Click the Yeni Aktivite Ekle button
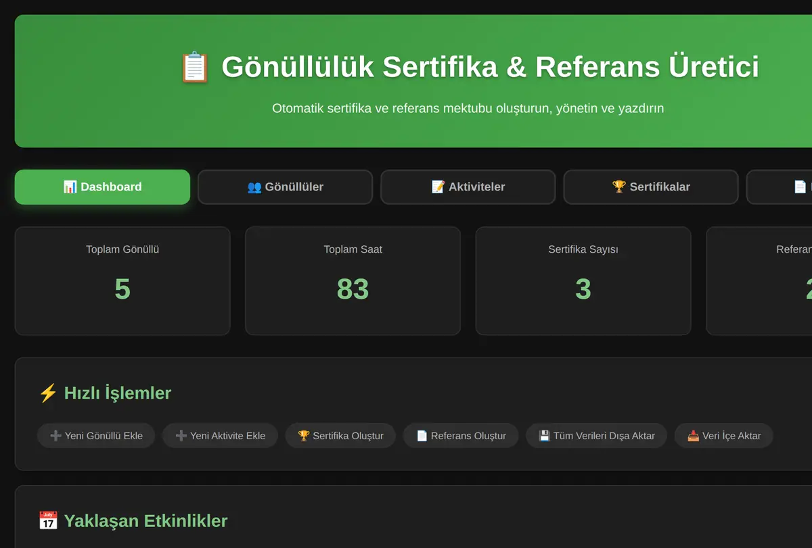This screenshot has height=548, width=812. [220, 436]
